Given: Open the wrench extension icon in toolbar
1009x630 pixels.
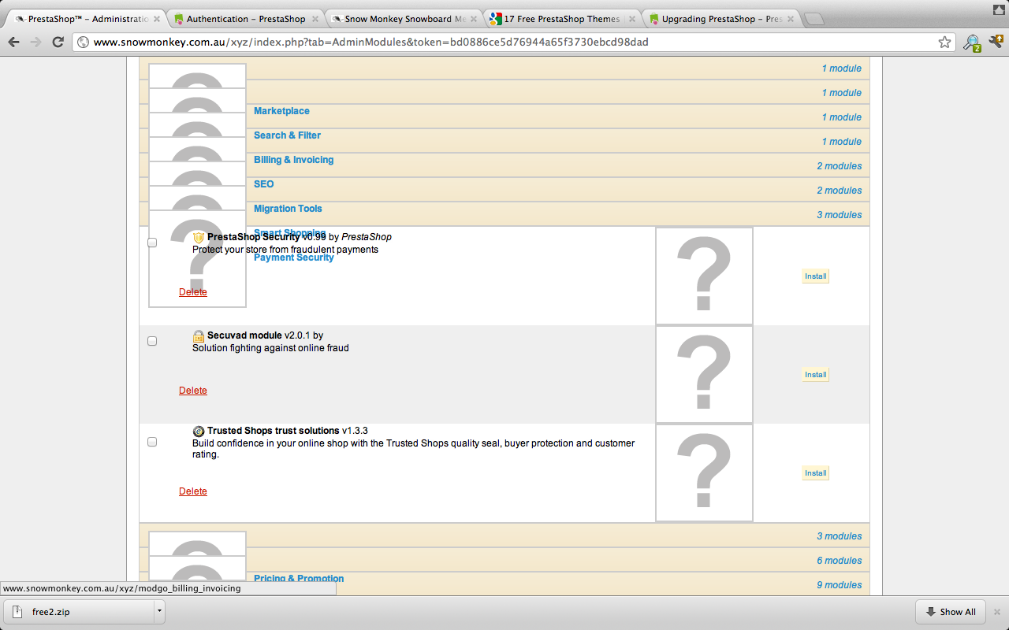Looking at the screenshot, I should (x=996, y=42).
